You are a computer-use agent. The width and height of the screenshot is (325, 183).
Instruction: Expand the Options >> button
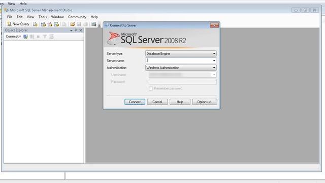pyautogui.click(x=205, y=102)
